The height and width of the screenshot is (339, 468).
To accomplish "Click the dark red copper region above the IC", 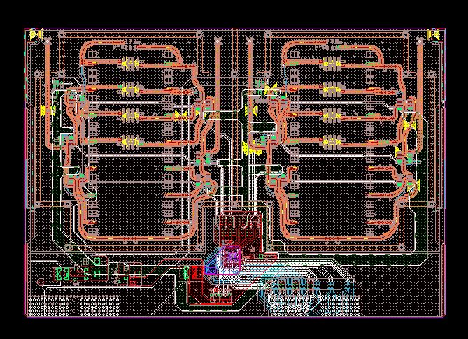I will tap(236, 227).
